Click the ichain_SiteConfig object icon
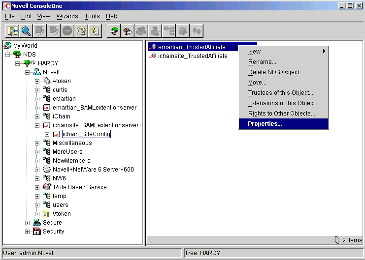The image size is (365, 260). (57, 134)
